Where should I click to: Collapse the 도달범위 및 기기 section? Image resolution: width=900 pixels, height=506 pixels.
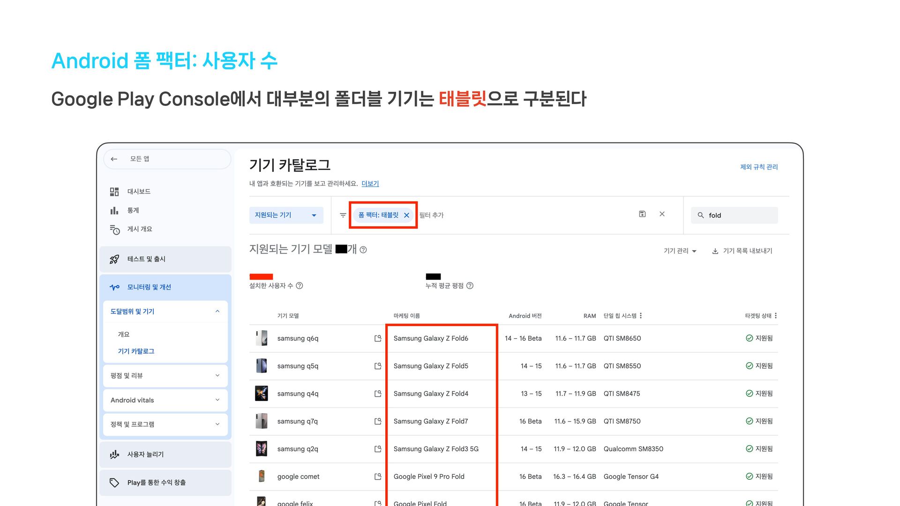tap(217, 312)
